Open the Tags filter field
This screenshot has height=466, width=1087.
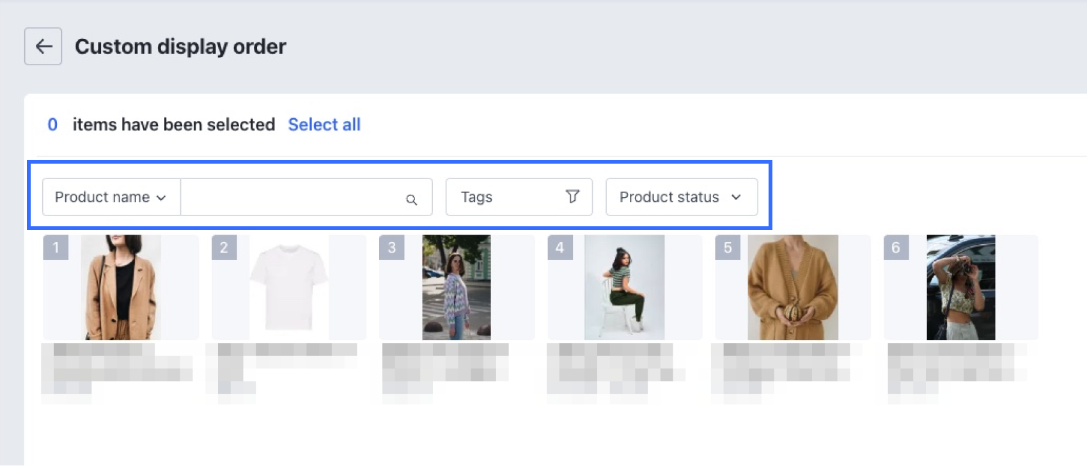505,197
